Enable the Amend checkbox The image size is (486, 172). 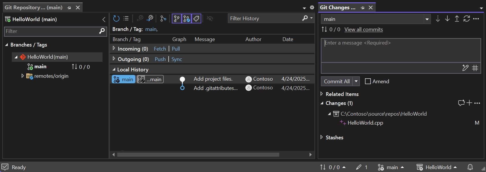pyautogui.click(x=368, y=82)
